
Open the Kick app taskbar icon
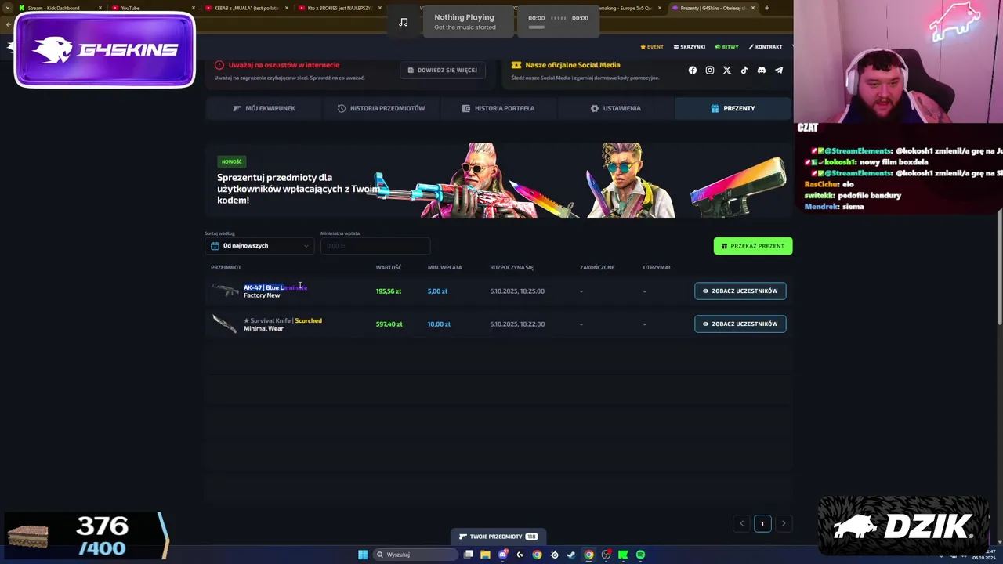tap(623, 555)
